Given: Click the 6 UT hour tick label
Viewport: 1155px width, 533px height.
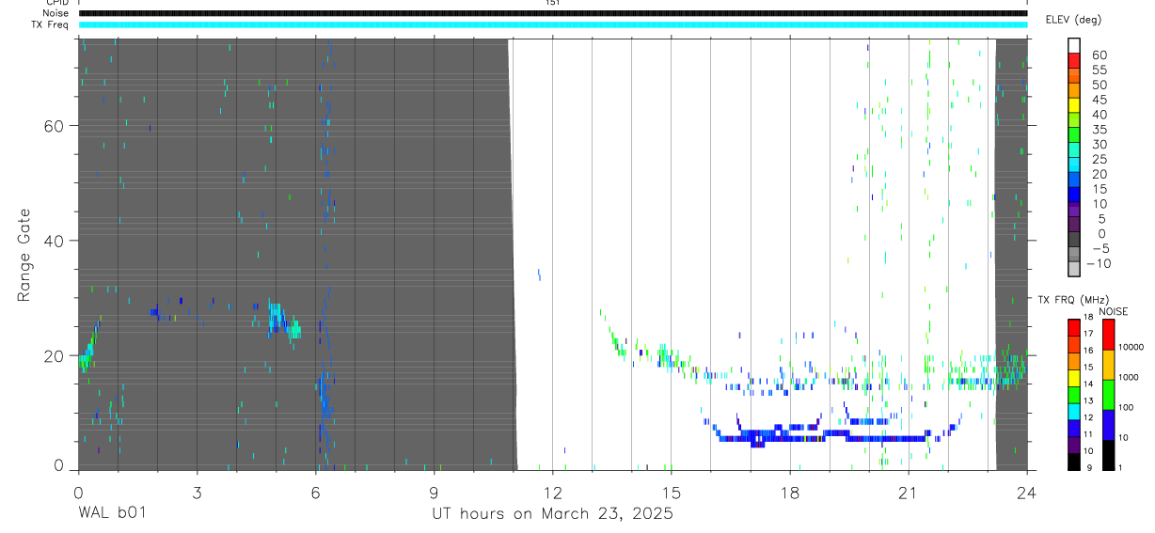Looking at the screenshot, I should pyautogui.click(x=315, y=491).
